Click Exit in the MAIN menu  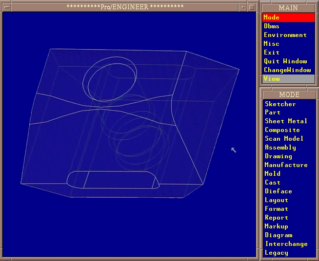click(288, 53)
